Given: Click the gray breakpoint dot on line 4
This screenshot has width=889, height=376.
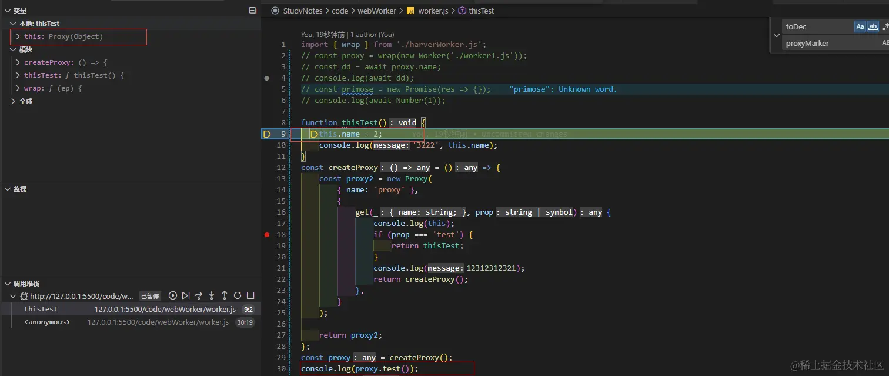Looking at the screenshot, I should (267, 78).
